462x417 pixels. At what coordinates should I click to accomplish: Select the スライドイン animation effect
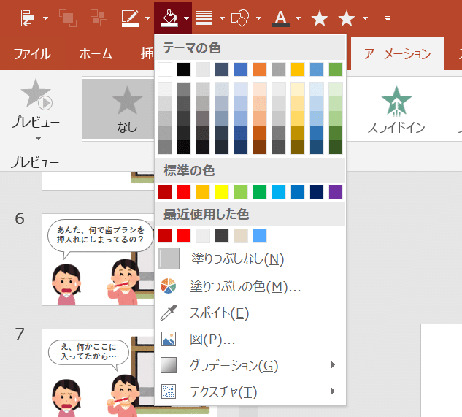click(x=396, y=109)
